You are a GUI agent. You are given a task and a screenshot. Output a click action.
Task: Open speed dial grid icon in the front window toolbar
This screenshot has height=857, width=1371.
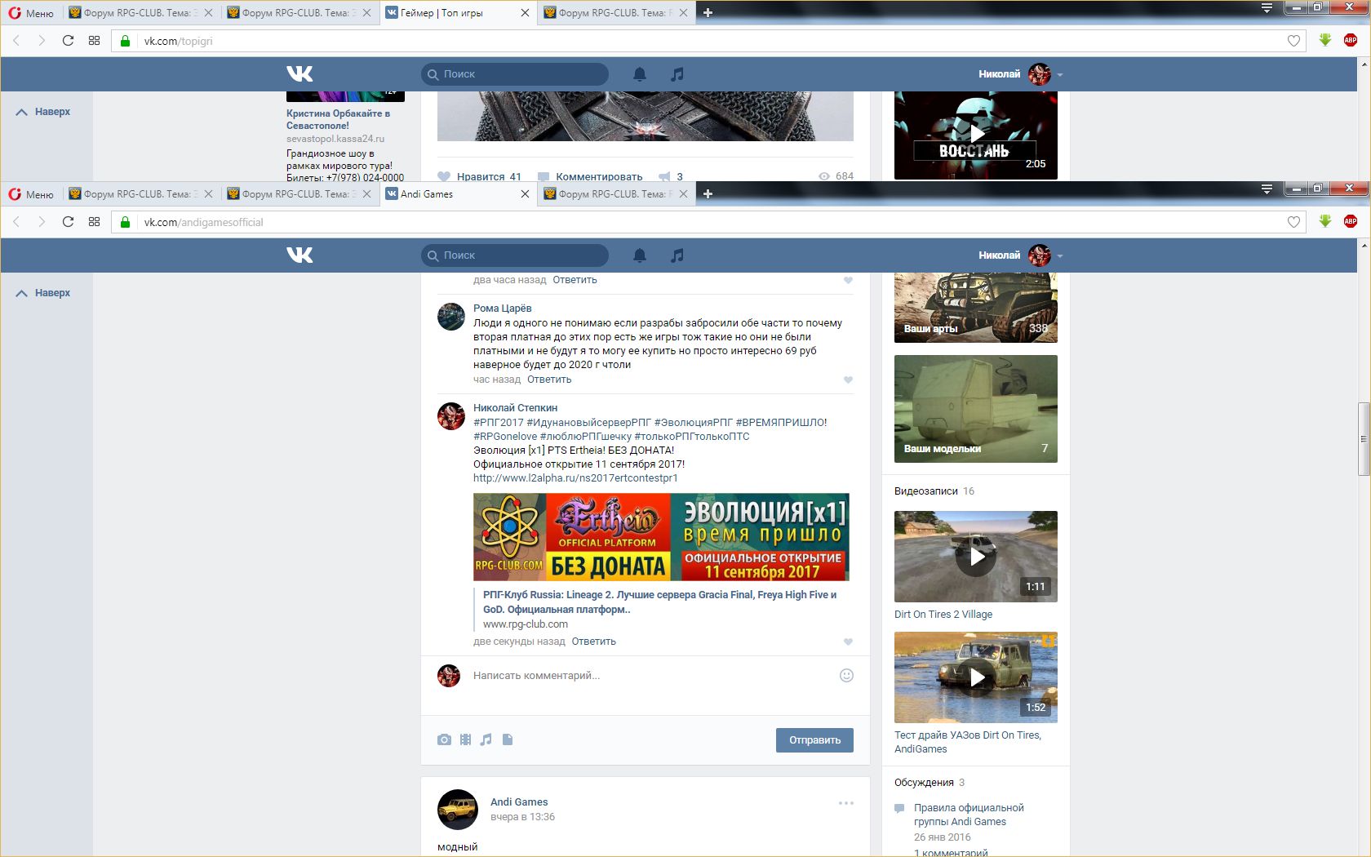pos(94,222)
